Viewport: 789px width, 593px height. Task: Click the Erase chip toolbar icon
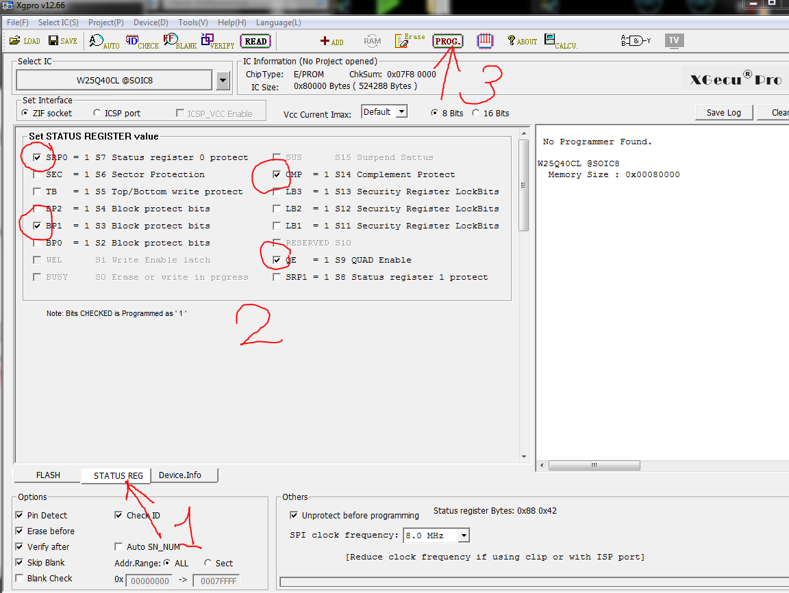pos(410,41)
